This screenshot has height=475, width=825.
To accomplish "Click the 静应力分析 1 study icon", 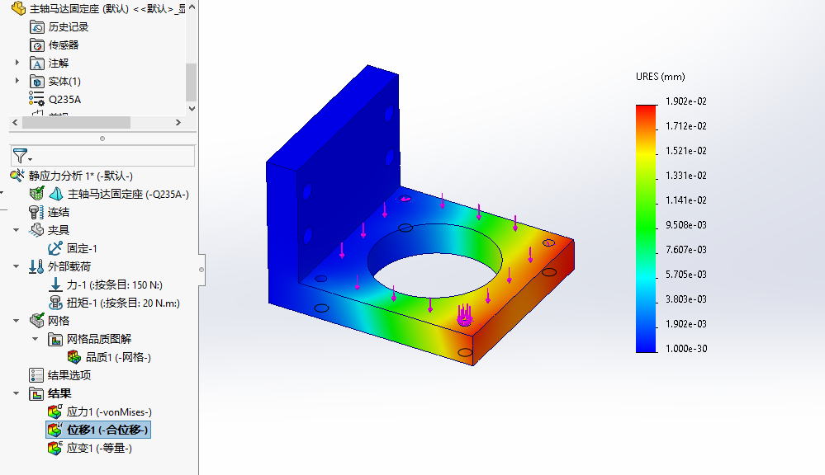I will pyautogui.click(x=17, y=175).
